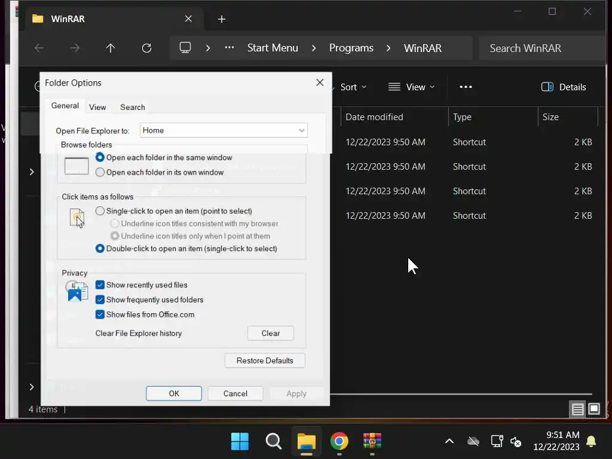Viewport: 612px width, 459px height.
Task: Expand chevron after This PC icon in path
Action: pyautogui.click(x=208, y=48)
